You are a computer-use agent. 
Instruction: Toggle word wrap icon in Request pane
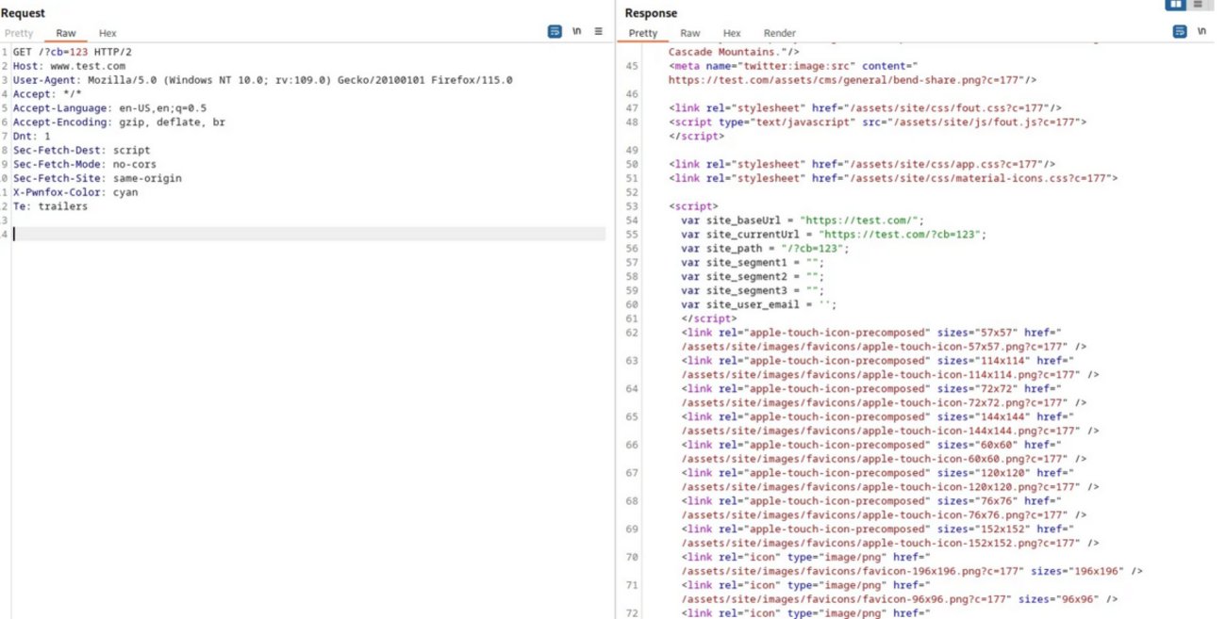click(x=555, y=31)
